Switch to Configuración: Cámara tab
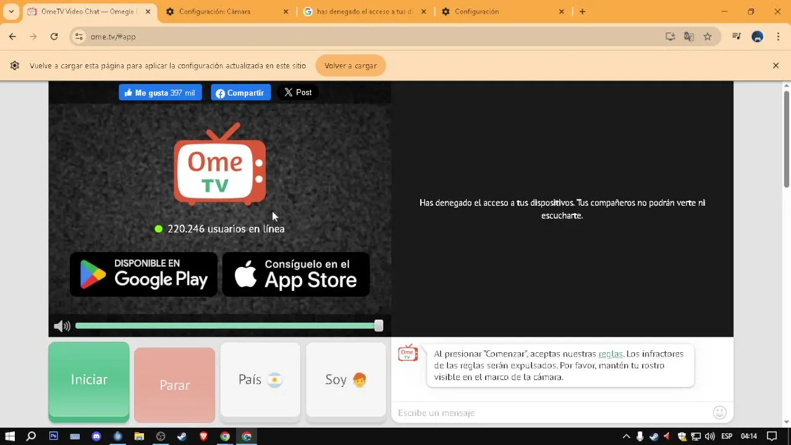 (x=227, y=12)
